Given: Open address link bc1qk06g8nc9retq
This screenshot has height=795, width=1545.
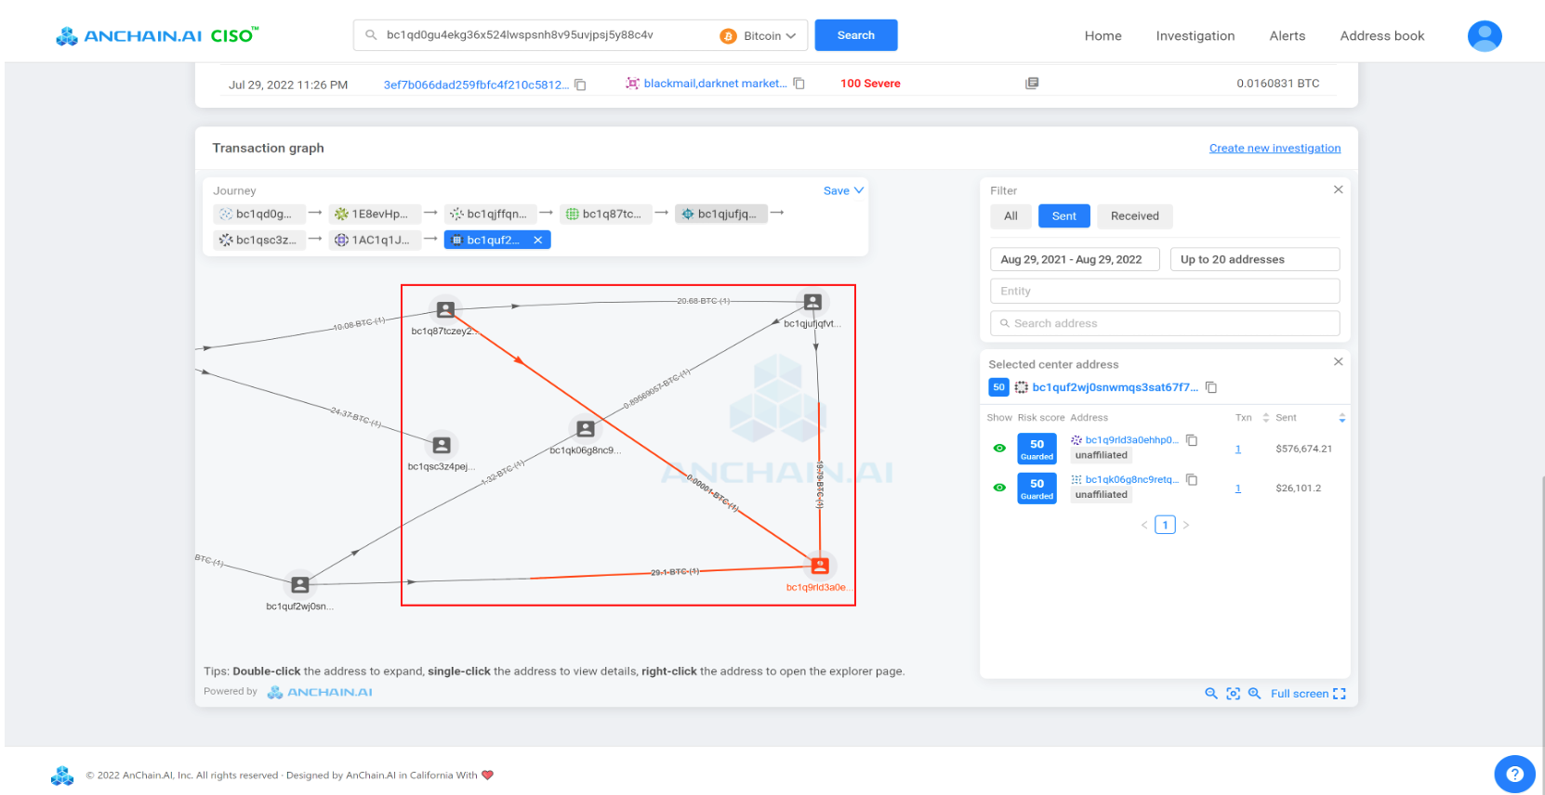Looking at the screenshot, I should point(1131,480).
